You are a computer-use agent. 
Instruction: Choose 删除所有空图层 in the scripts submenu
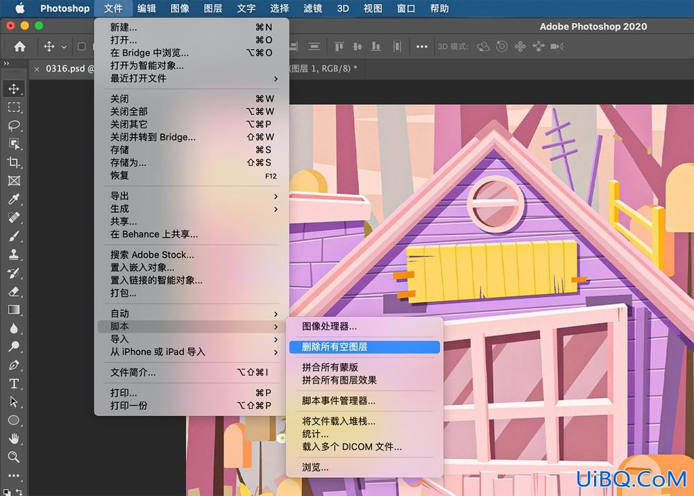364,347
